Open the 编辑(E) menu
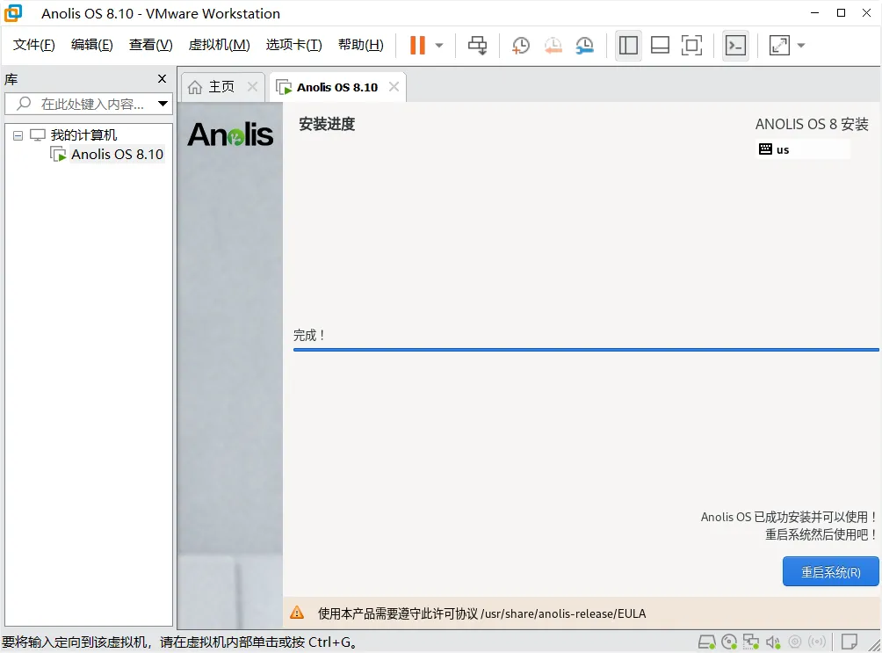This screenshot has height=653, width=882. click(92, 45)
